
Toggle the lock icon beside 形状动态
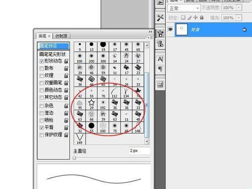[x=67, y=61]
